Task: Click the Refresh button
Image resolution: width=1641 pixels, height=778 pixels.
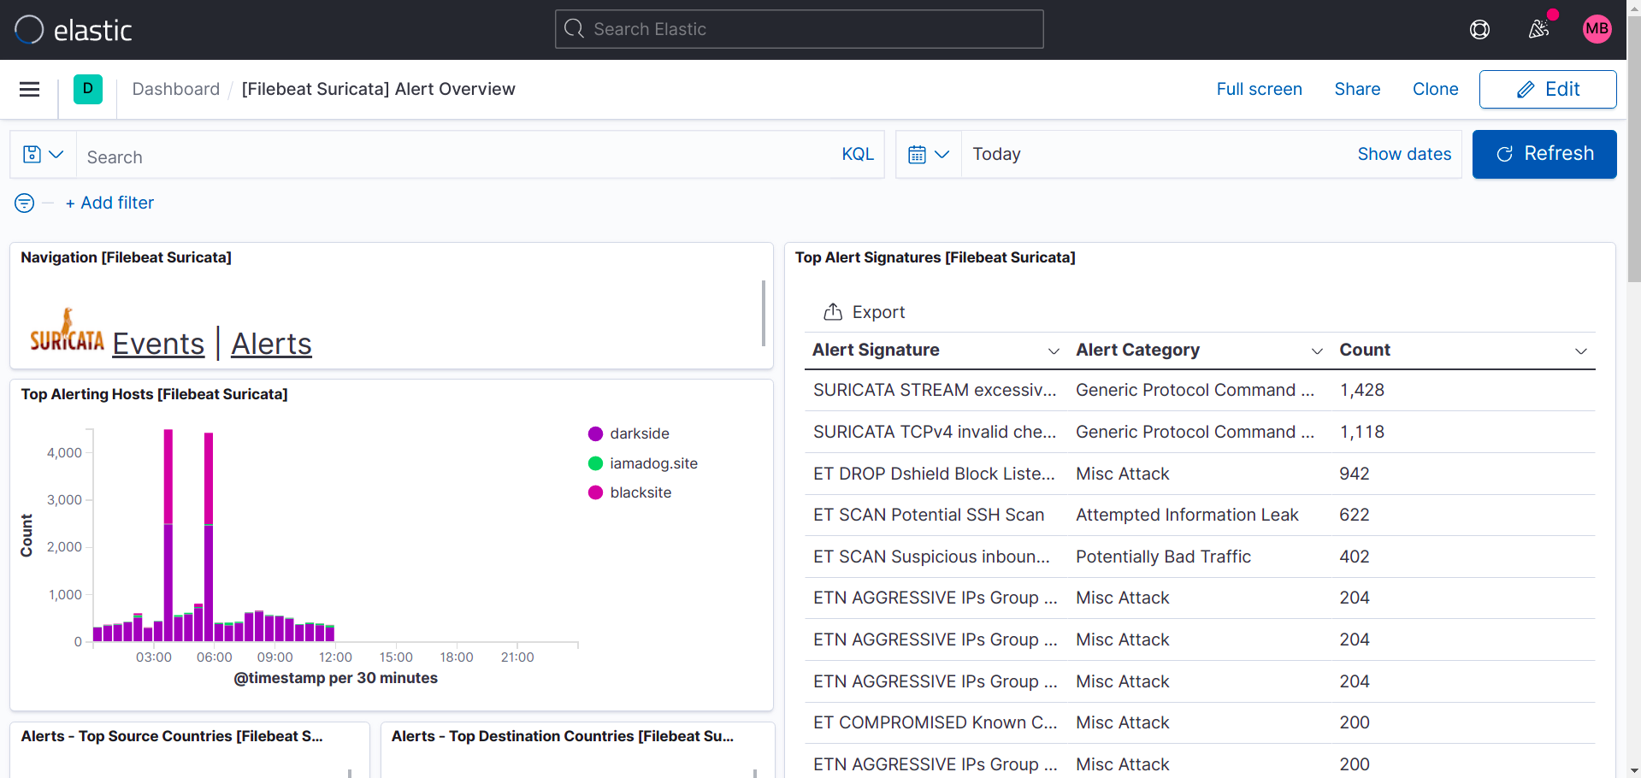Action: click(x=1544, y=154)
